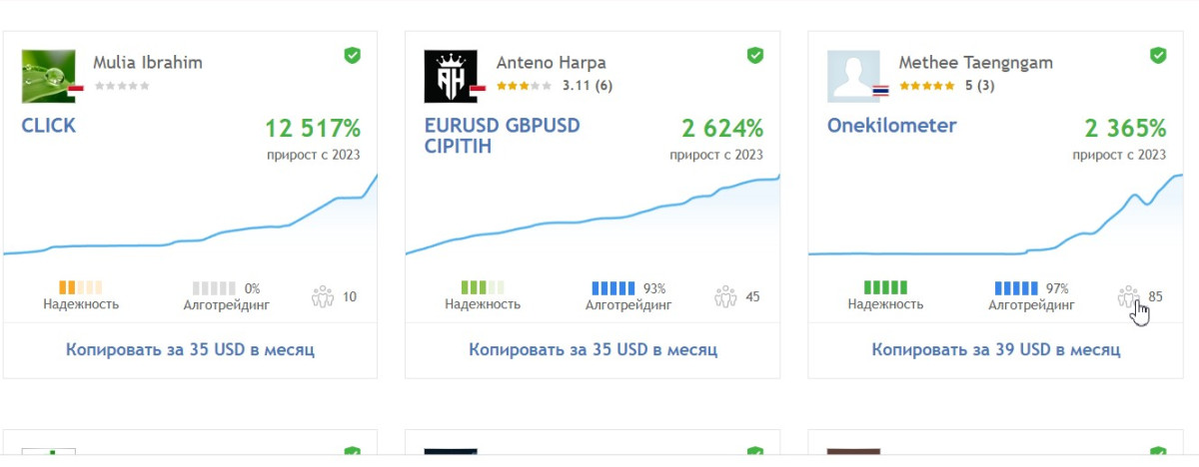Viewport: 1199px width, 467px height.
Task: Click Anteno Harpa's 3.11 star rating
Action: tap(524, 86)
